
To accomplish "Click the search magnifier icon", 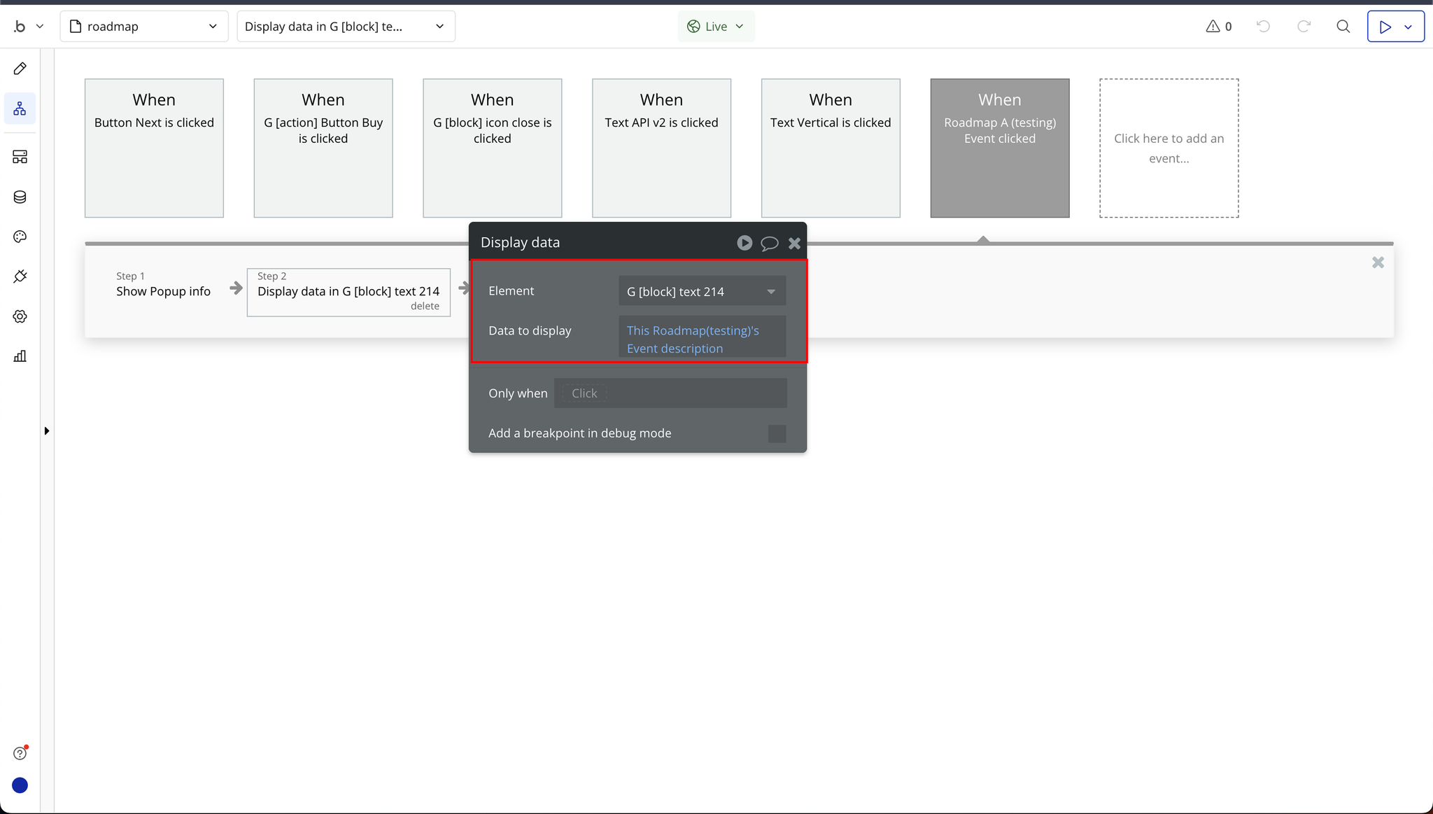I will coord(1343,27).
